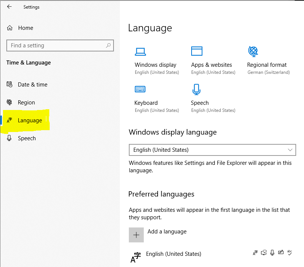Open Keyboard settings via keyboard icon
The width and height of the screenshot is (304, 267).
click(140, 89)
